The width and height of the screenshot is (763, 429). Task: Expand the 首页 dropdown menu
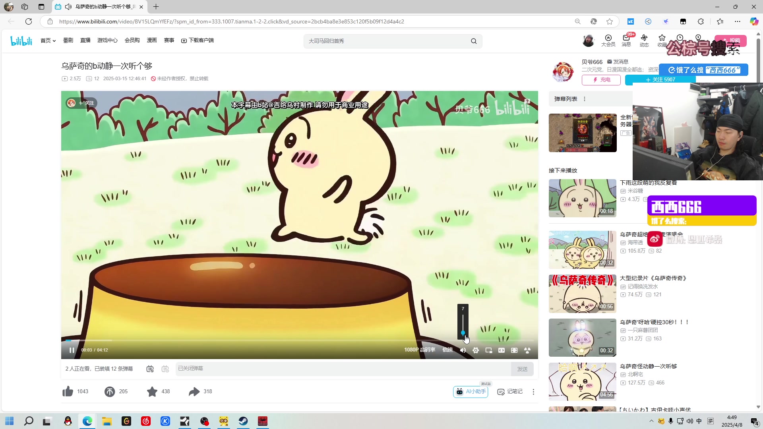(48, 41)
